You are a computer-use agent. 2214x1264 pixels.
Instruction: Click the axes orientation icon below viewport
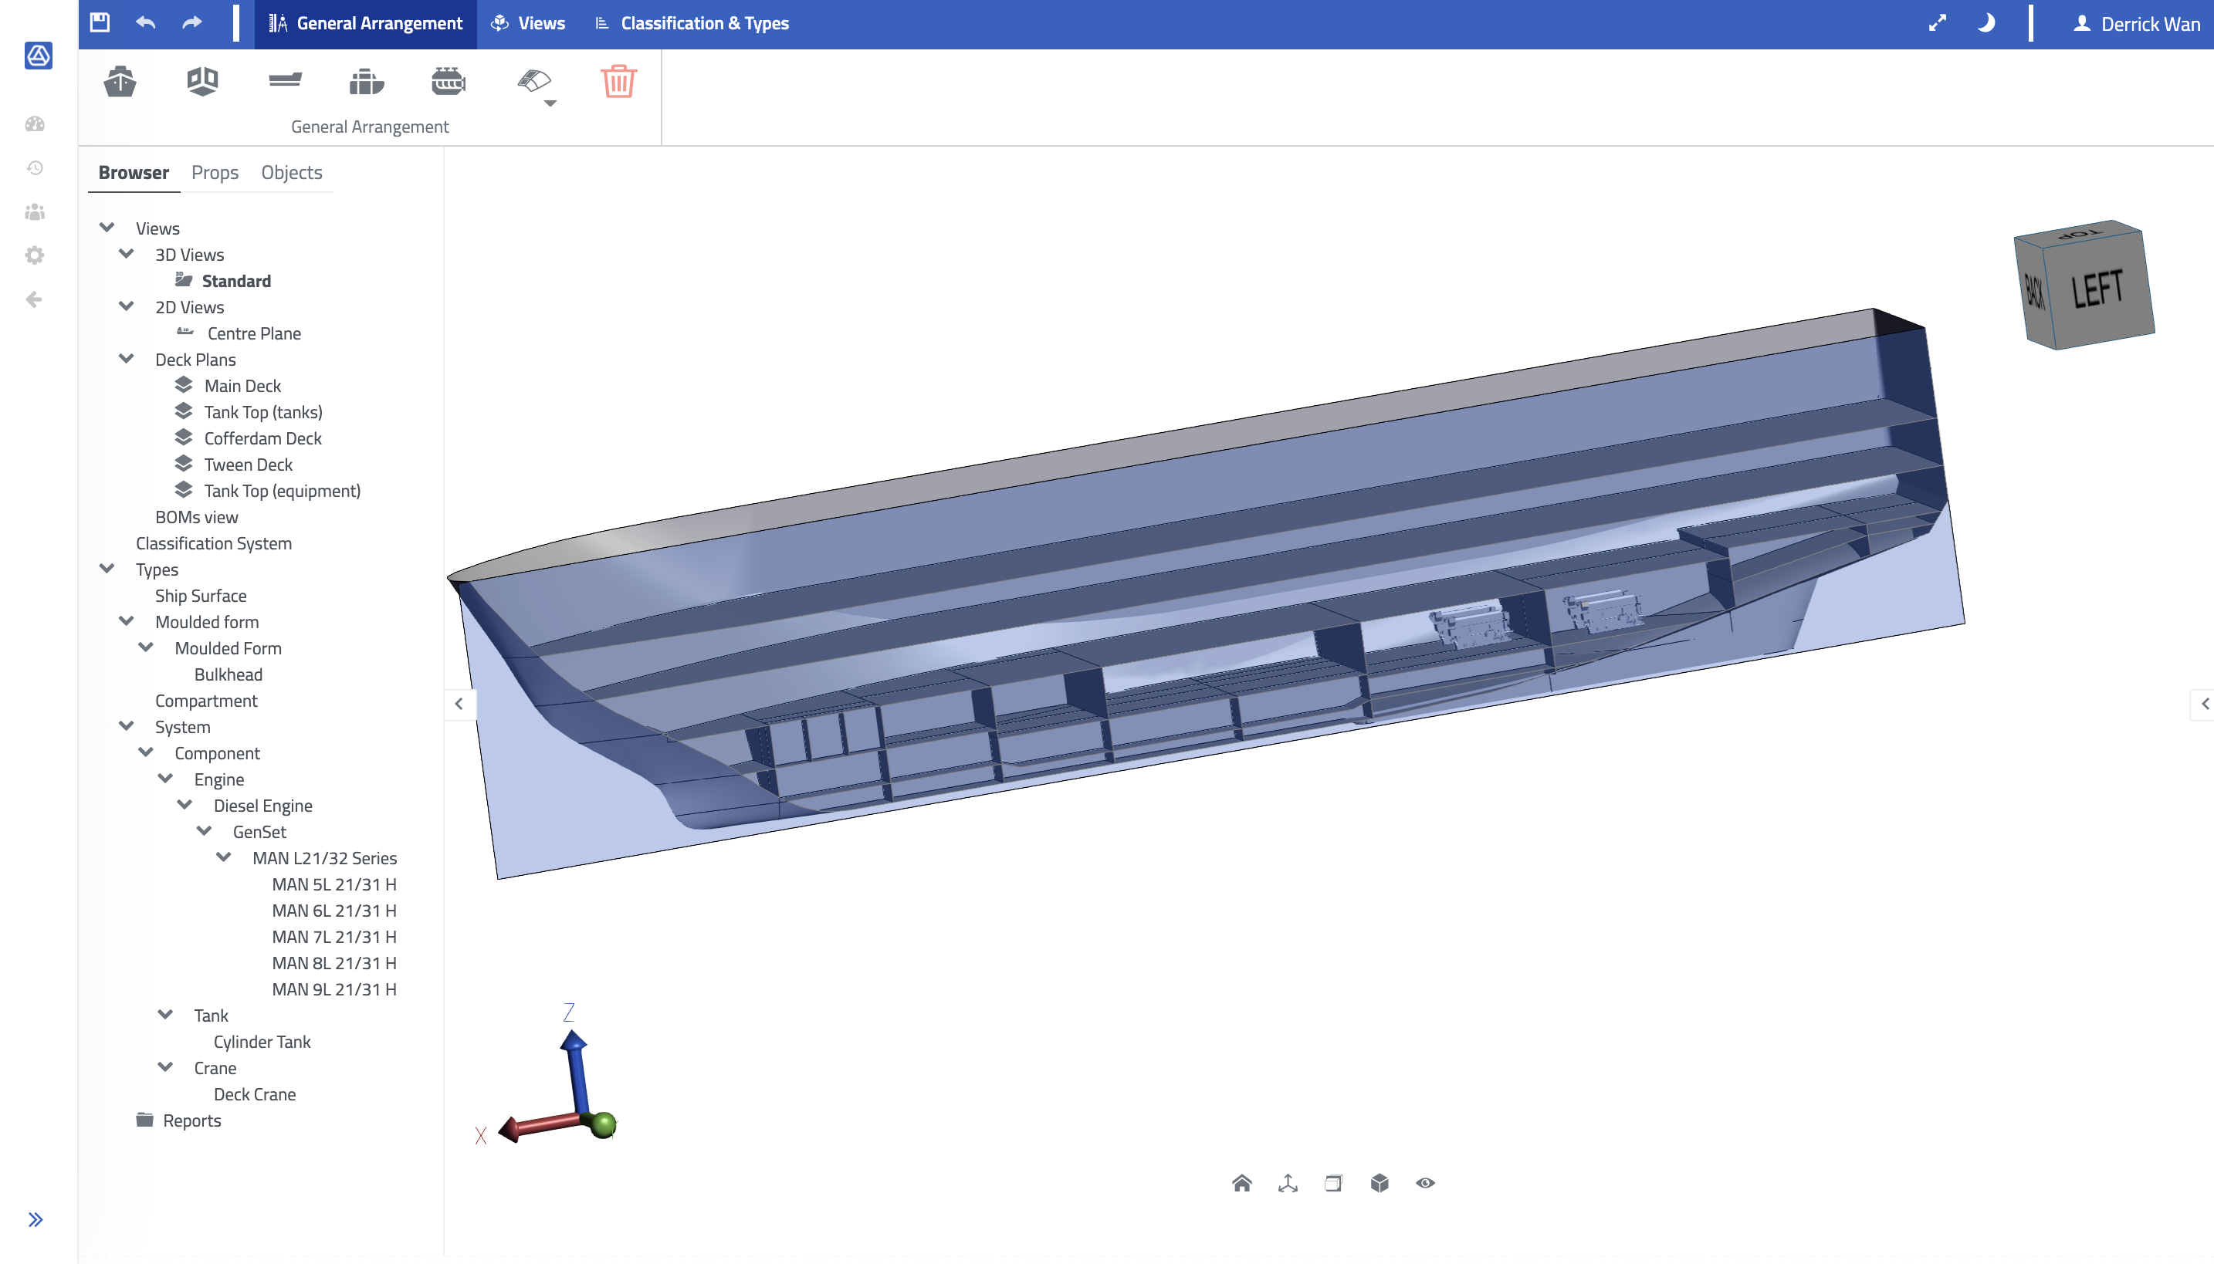[x=1288, y=1182]
